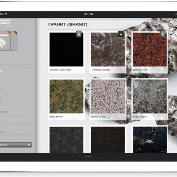
Task: Open the catalog folder icon with colored tabs
Action: tap(8, 41)
